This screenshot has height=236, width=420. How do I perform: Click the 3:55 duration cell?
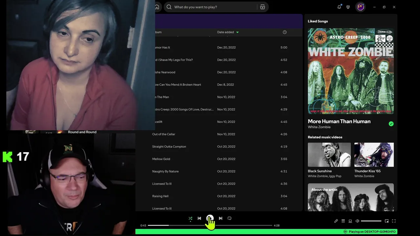284,159
